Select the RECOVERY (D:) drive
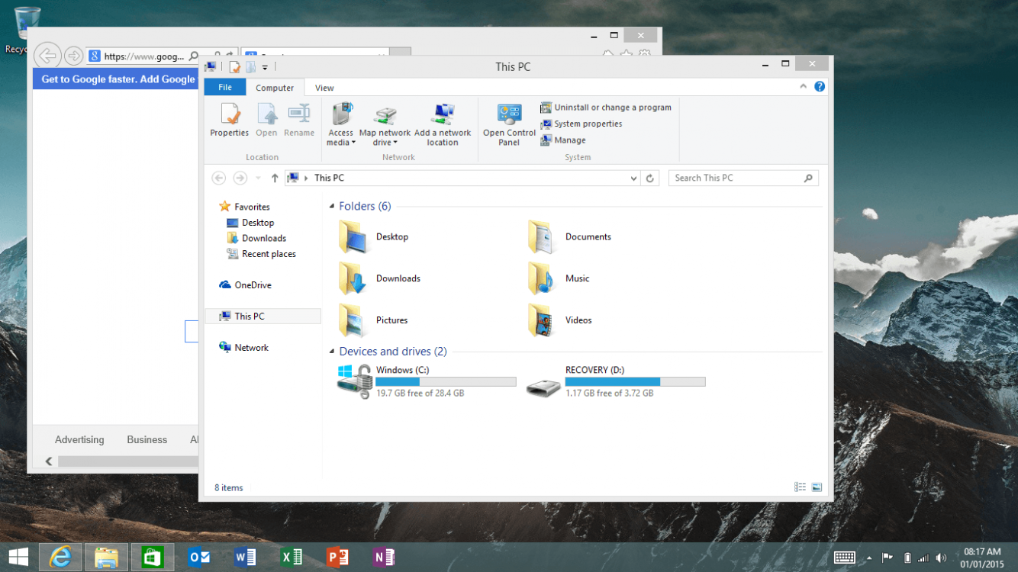 coord(616,381)
